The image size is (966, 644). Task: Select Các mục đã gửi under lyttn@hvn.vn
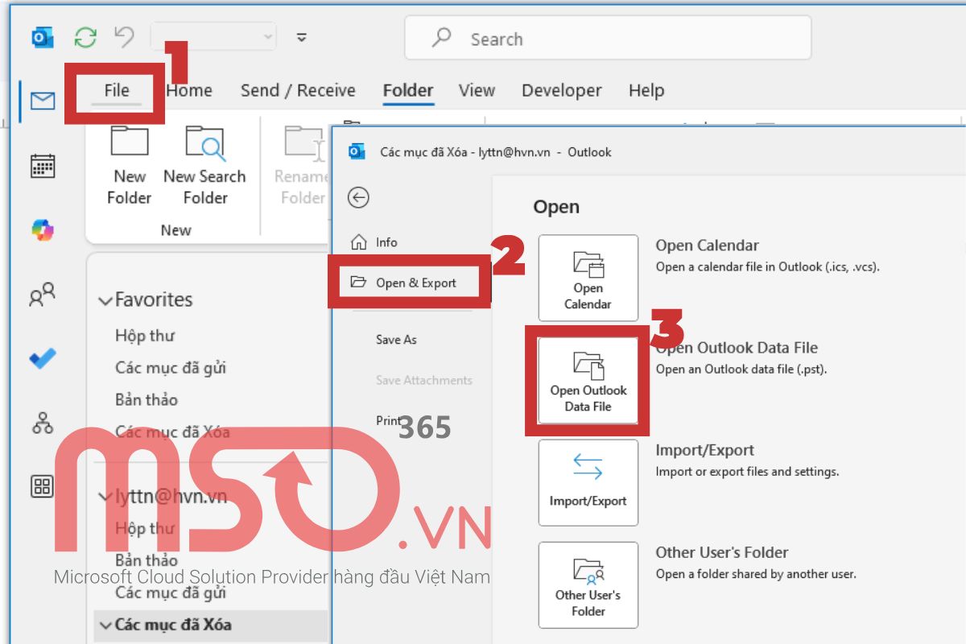point(171,593)
